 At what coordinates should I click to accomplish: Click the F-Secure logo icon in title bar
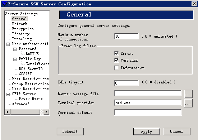click(4, 4)
